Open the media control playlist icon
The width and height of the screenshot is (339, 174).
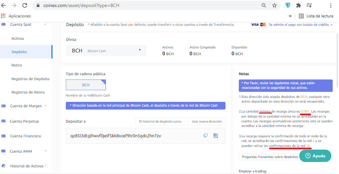tap(309, 5)
